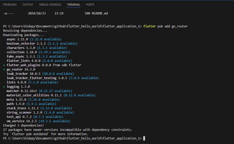Screen dimensions: 234x144
Task: Click 'flutter_web_plugins 0.0.0 from sdk flutter' line
Action: click(x=42, y=65)
